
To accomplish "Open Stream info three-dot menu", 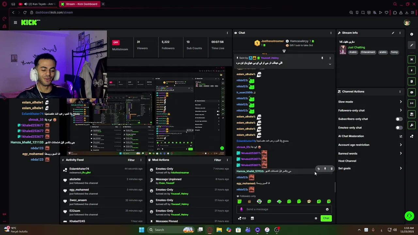I will pyautogui.click(x=400, y=33).
